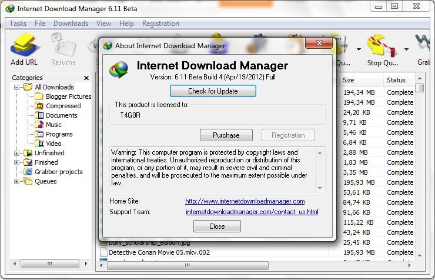Expand the Finished tree node
The width and height of the screenshot is (435, 280).
click(16, 162)
